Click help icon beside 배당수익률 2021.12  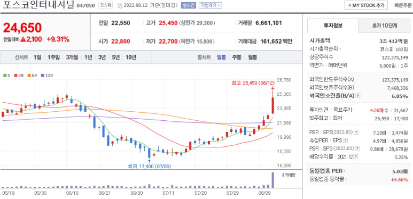coord(356,157)
